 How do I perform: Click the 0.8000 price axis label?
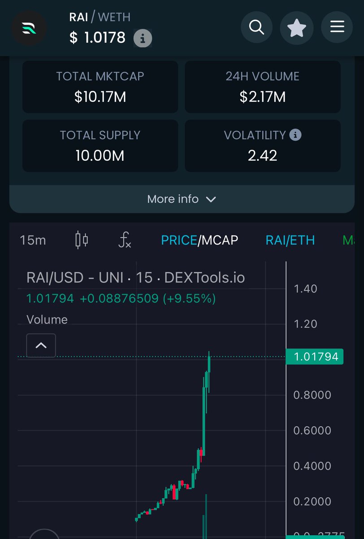pyautogui.click(x=312, y=395)
